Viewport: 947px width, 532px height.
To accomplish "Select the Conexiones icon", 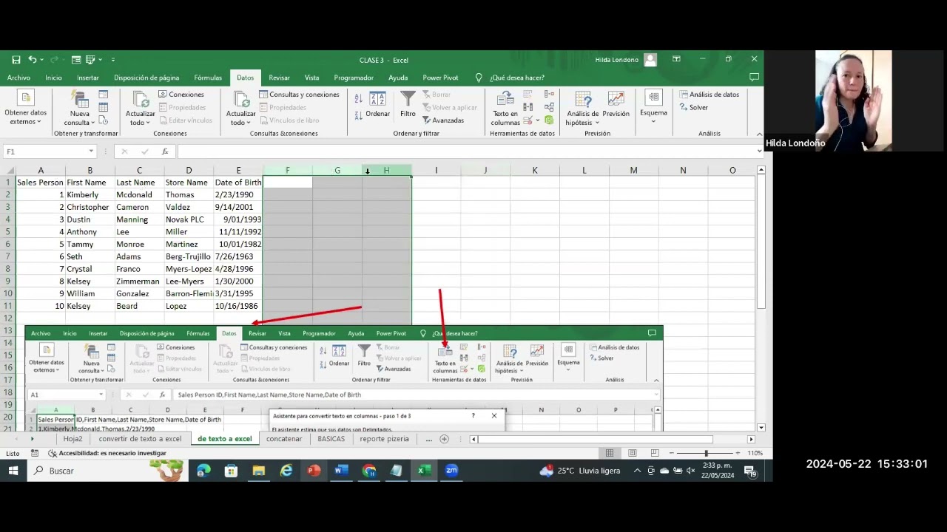I will pyautogui.click(x=164, y=94).
